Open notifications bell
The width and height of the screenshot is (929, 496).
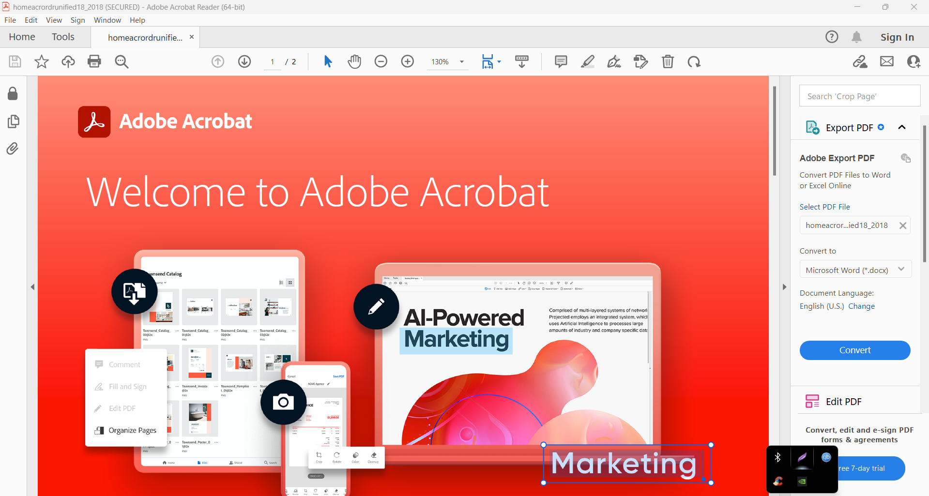pos(856,37)
